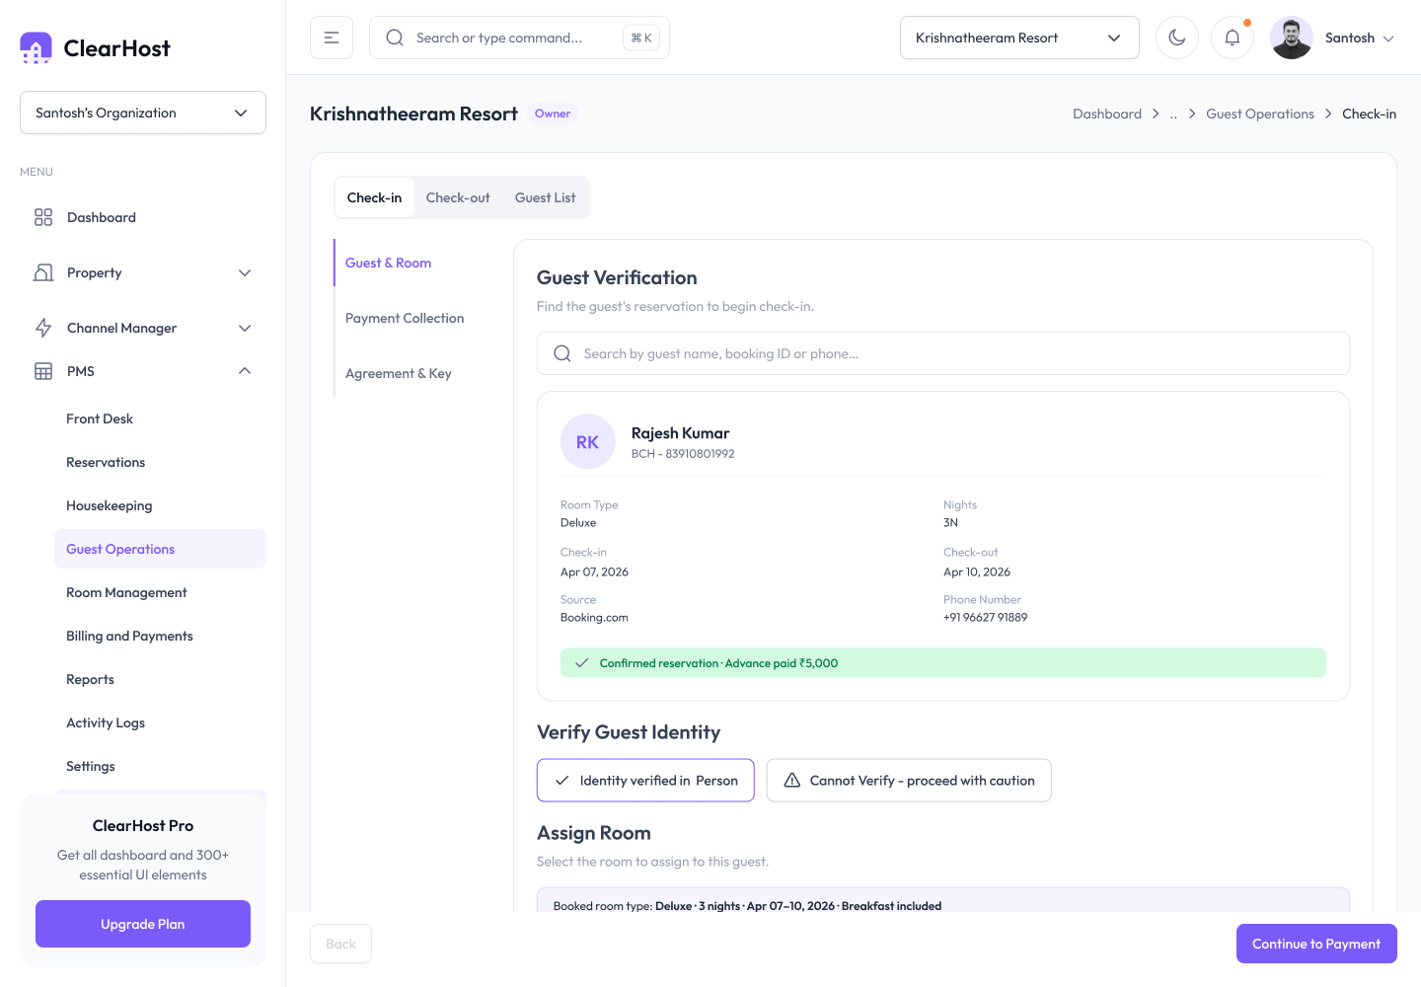Switch to the Check-out tab

[x=458, y=197]
